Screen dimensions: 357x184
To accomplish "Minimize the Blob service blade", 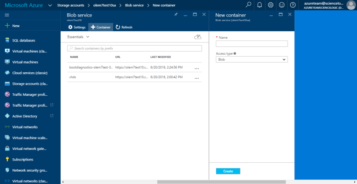I will 185,15.
